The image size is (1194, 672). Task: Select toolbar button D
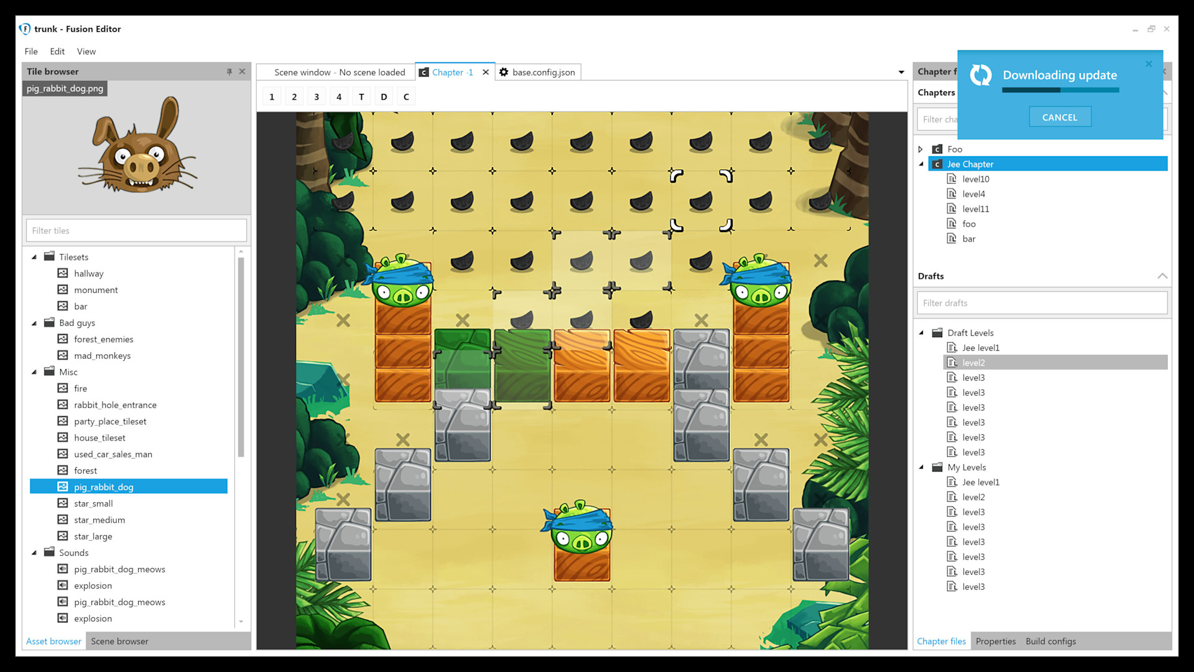pyautogui.click(x=384, y=96)
